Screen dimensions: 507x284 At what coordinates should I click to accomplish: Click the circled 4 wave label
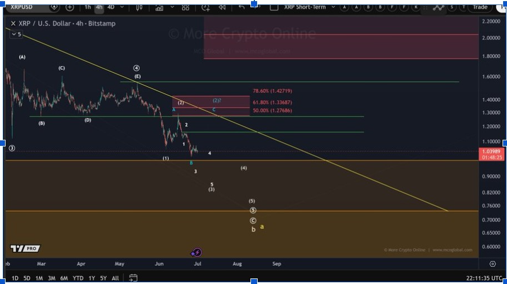click(x=137, y=68)
